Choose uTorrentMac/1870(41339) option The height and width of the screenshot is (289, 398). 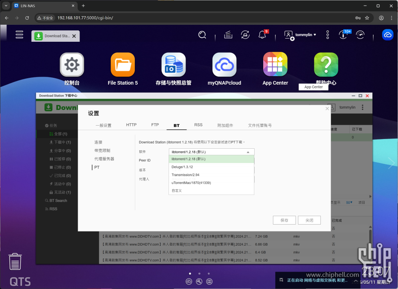pos(212,183)
